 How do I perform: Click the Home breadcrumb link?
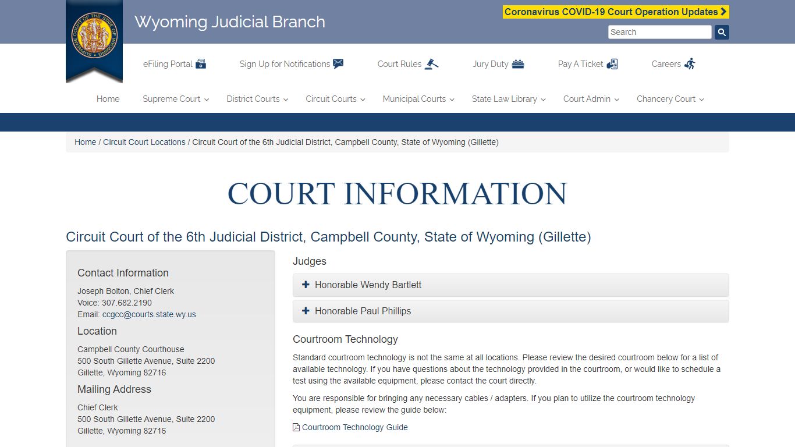[x=85, y=142]
